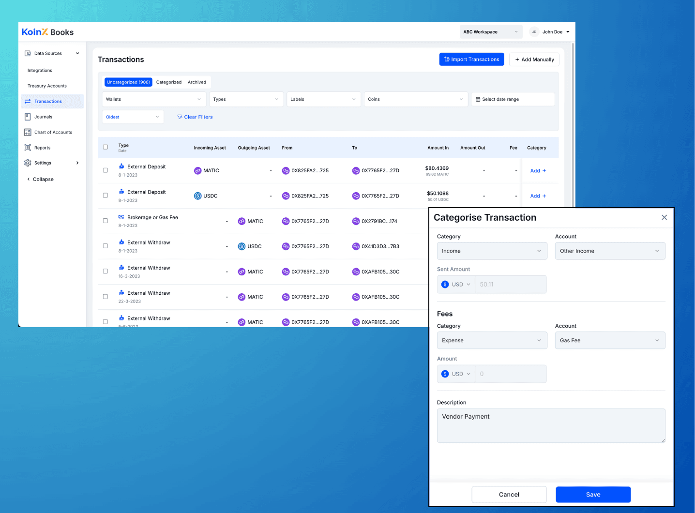Close the Categorise Transaction dialog

pyautogui.click(x=664, y=218)
